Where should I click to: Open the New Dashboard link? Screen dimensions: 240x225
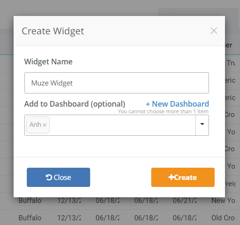(178, 104)
